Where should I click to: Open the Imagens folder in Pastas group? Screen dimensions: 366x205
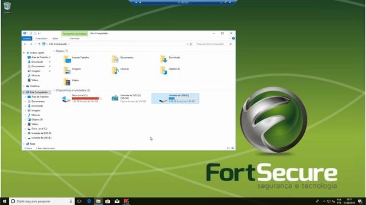point(73,71)
